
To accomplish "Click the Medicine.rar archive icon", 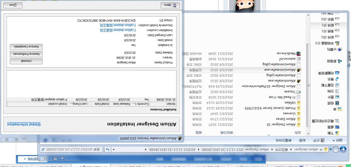I will [299, 54].
